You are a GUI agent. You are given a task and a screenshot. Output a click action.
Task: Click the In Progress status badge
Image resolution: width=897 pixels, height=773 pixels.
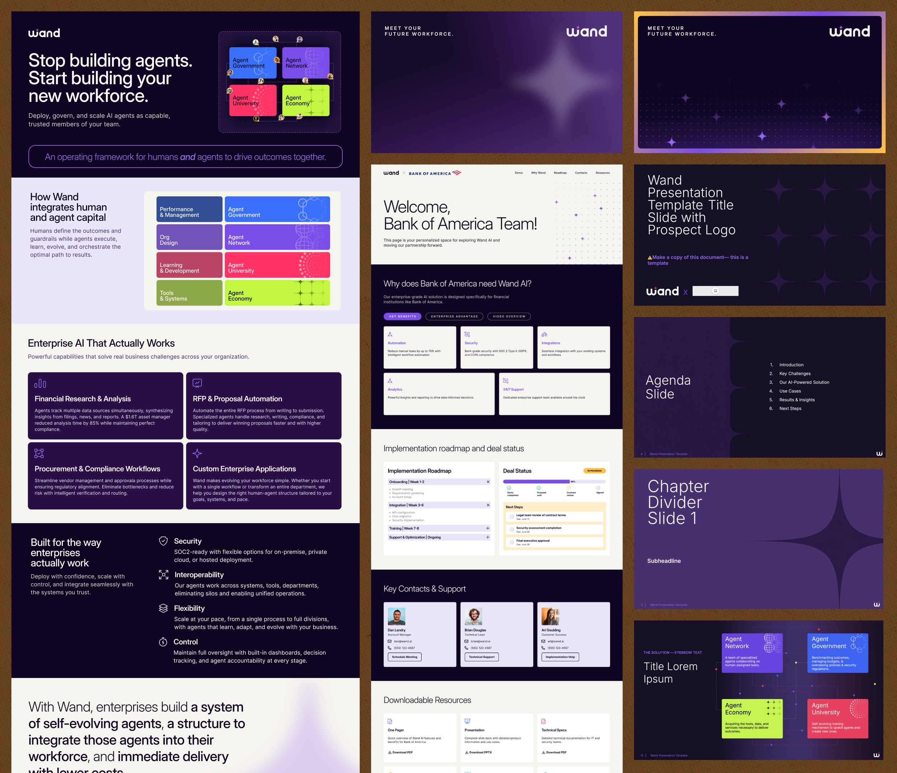595,471
